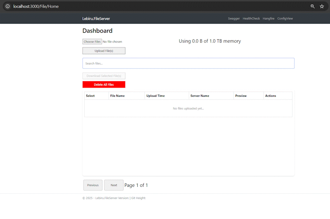This screenshot has height=219, width=330.
Task: Focus the Search files input box
Action: pos(189,63)
